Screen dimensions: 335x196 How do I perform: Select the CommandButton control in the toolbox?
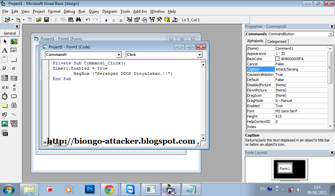[14, 60]
